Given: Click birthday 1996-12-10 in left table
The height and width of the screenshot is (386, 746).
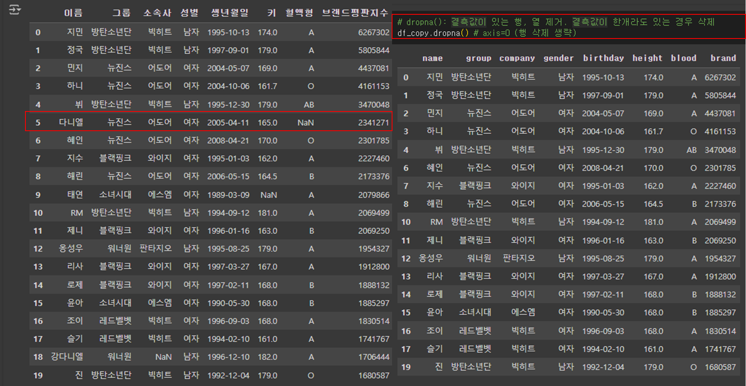Looking at the screenshot, I should click(x=228, y=357).
